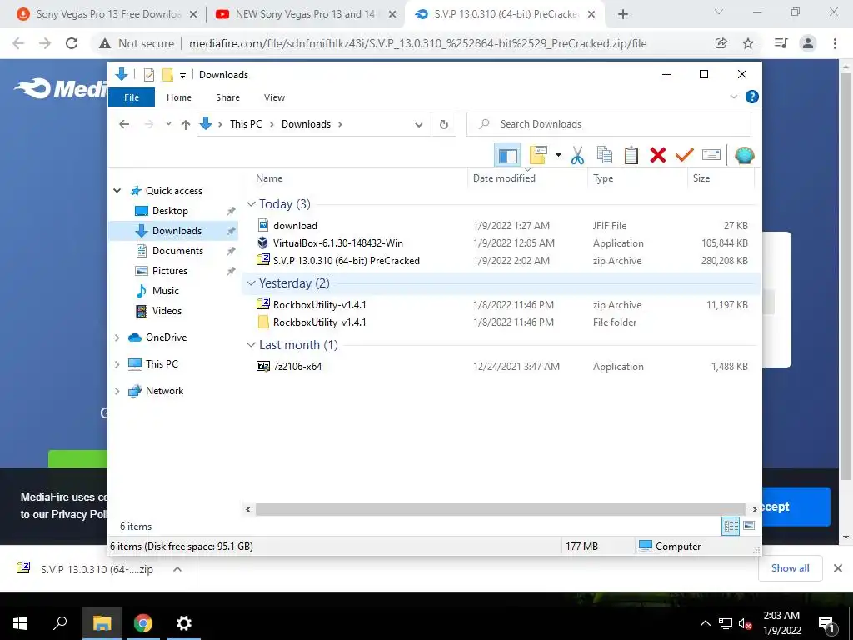Refresh the Downloads folder view
853x640 pixels.
point(443,125)
